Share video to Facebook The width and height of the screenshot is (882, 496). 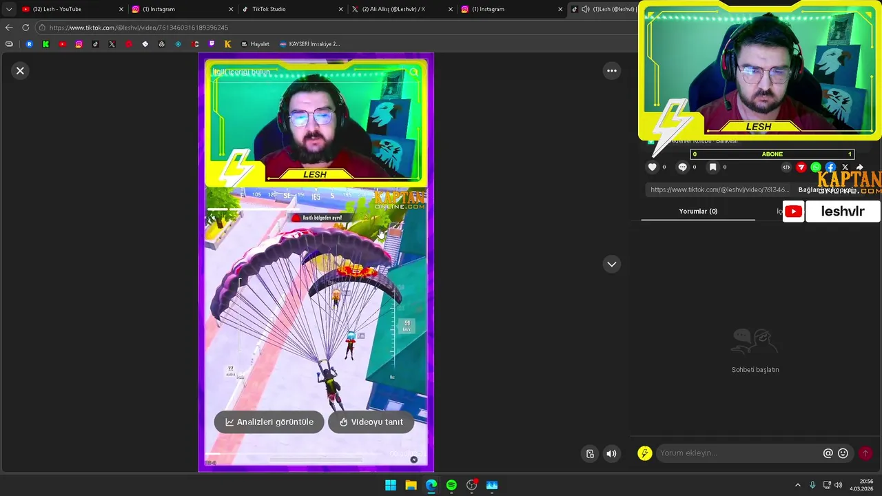click(x=830, y=167)
